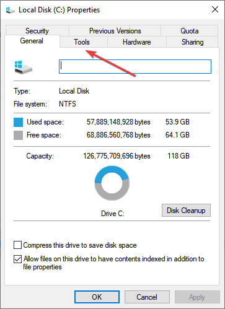Screen dimensions: 225x309
Task: Select the Security tab
Action: pyautogui.click(x=37, y=31)
